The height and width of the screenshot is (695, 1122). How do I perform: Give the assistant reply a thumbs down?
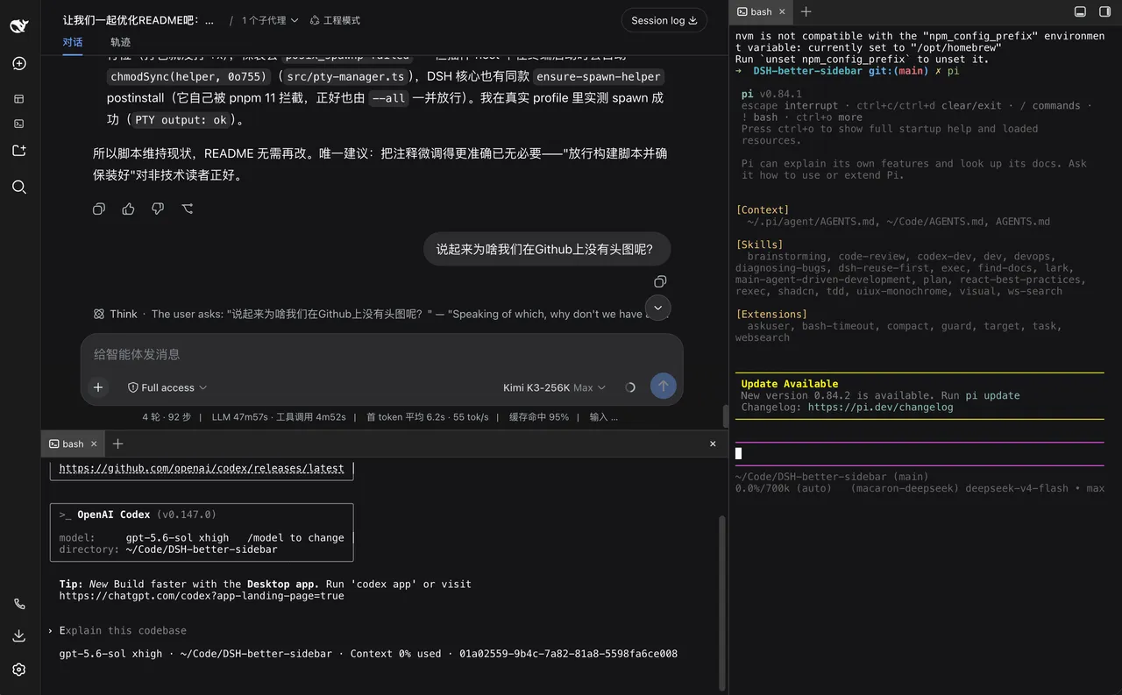tap(158, 209)
